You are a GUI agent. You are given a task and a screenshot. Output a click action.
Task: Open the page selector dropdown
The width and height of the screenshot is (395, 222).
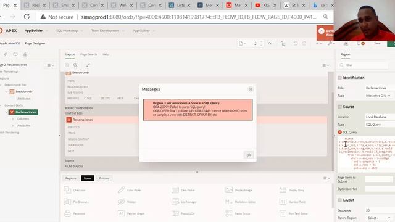[243, 44]
